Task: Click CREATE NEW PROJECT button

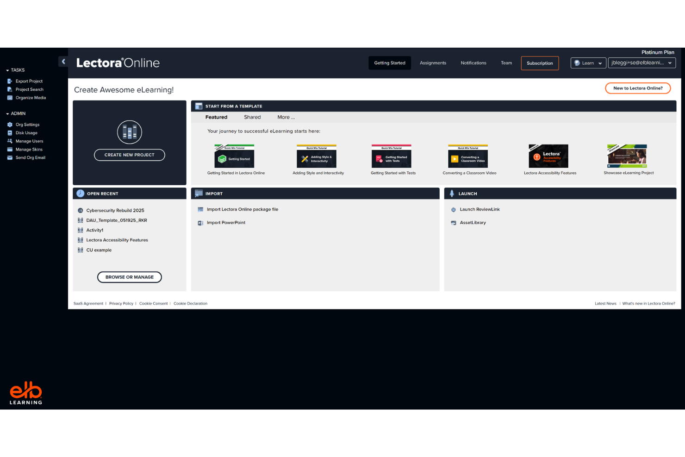Action: 130,155
